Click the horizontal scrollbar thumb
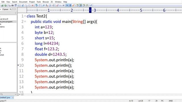This screenshot has height=102, width=182. tap(22, 94)
